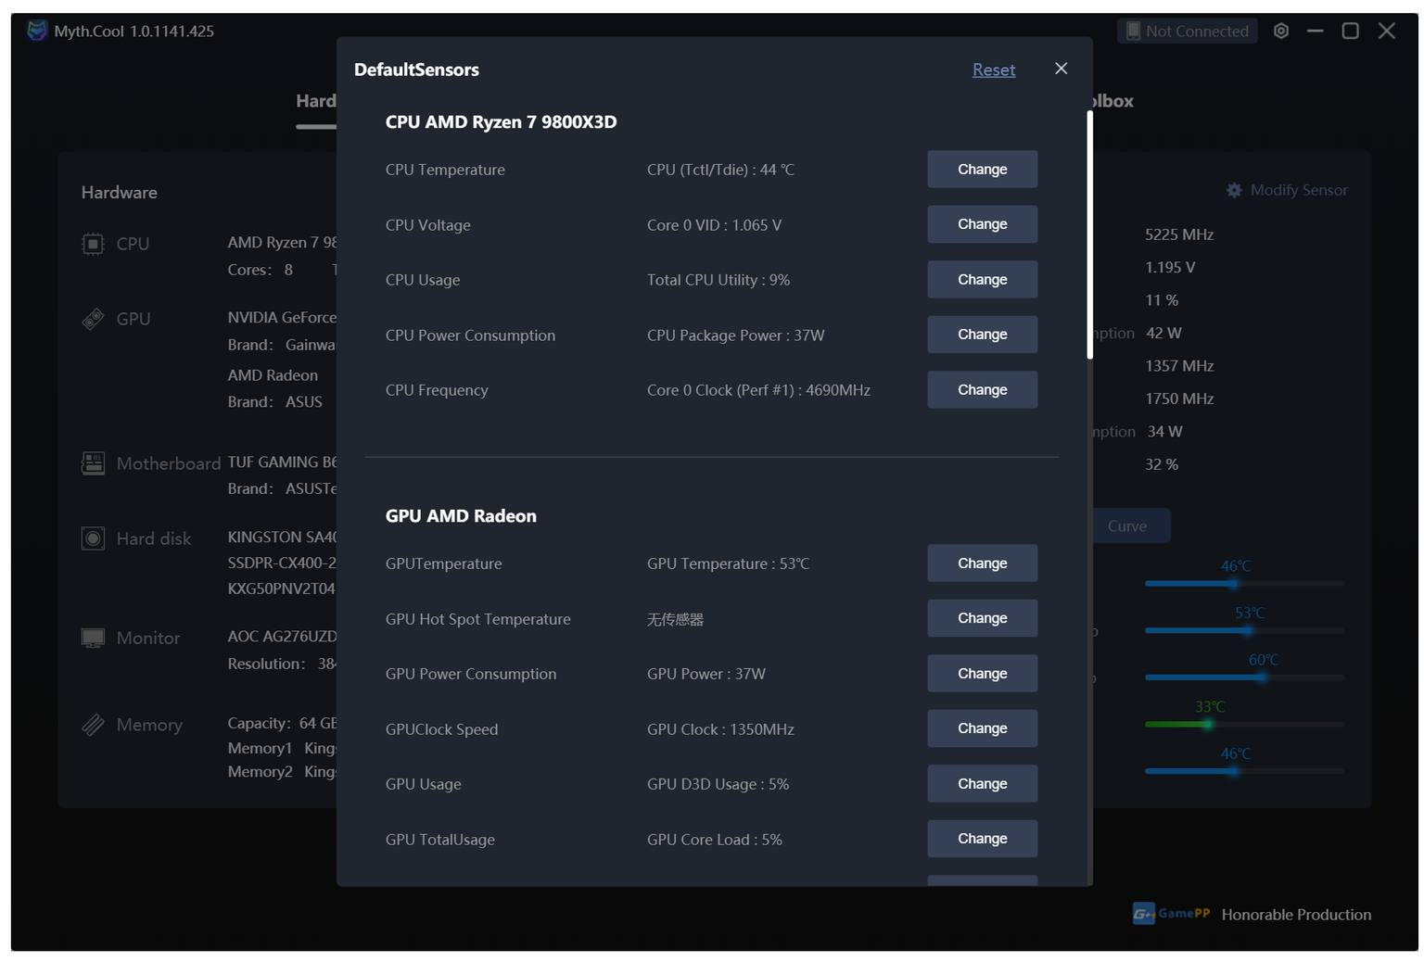Click the '1.195 V' reading in main window
1424x962 pixels.
1170,267
